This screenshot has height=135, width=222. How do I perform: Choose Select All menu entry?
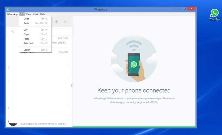click(35, 43)
